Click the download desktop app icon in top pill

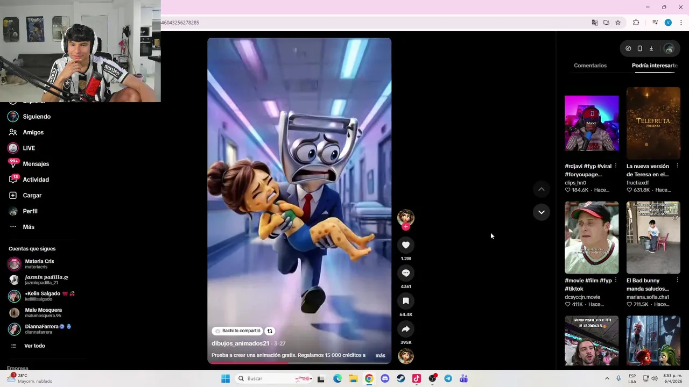651,48
